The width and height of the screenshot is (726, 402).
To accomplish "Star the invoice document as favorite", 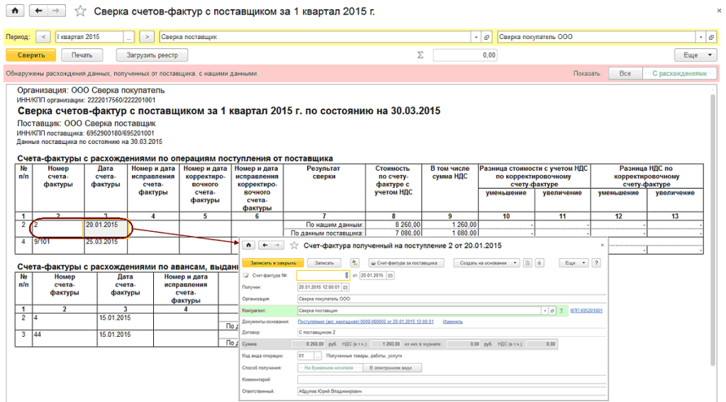I will coord(294,245).
